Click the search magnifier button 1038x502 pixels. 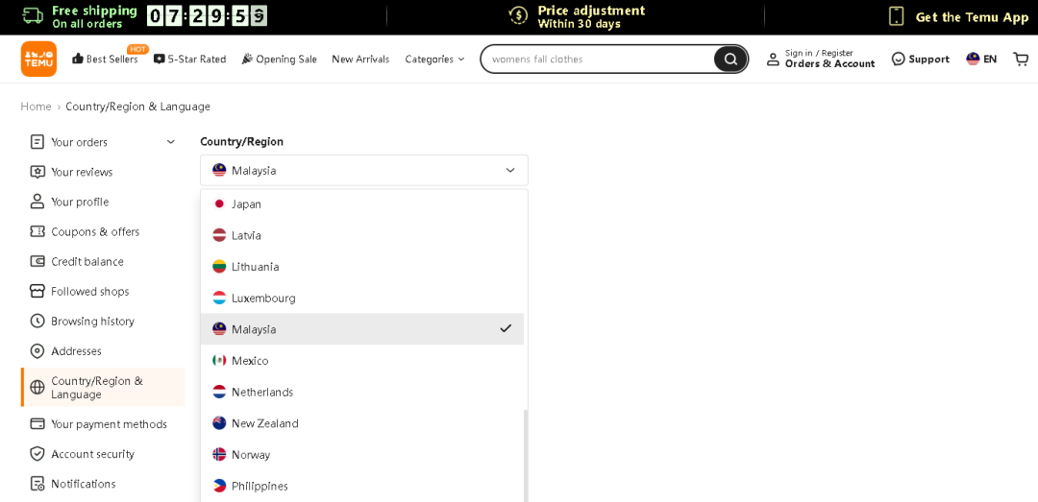click(x=729, y=60)
